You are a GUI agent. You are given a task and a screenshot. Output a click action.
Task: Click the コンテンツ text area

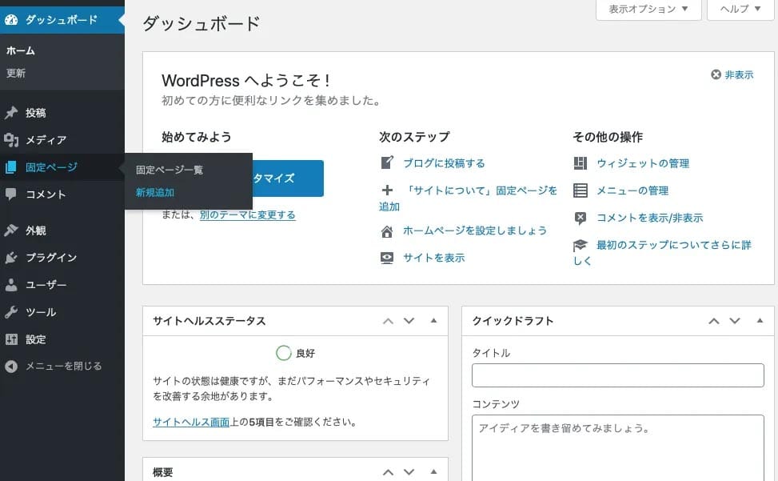618,447
